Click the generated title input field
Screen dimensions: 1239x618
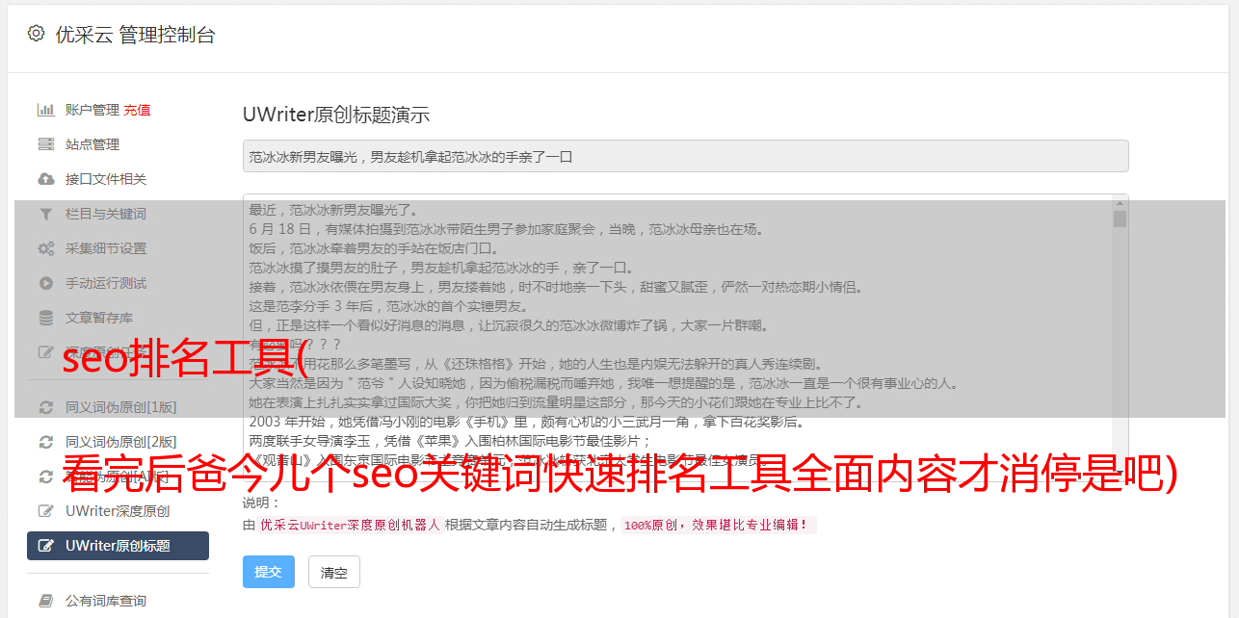[x=685, y=156]
